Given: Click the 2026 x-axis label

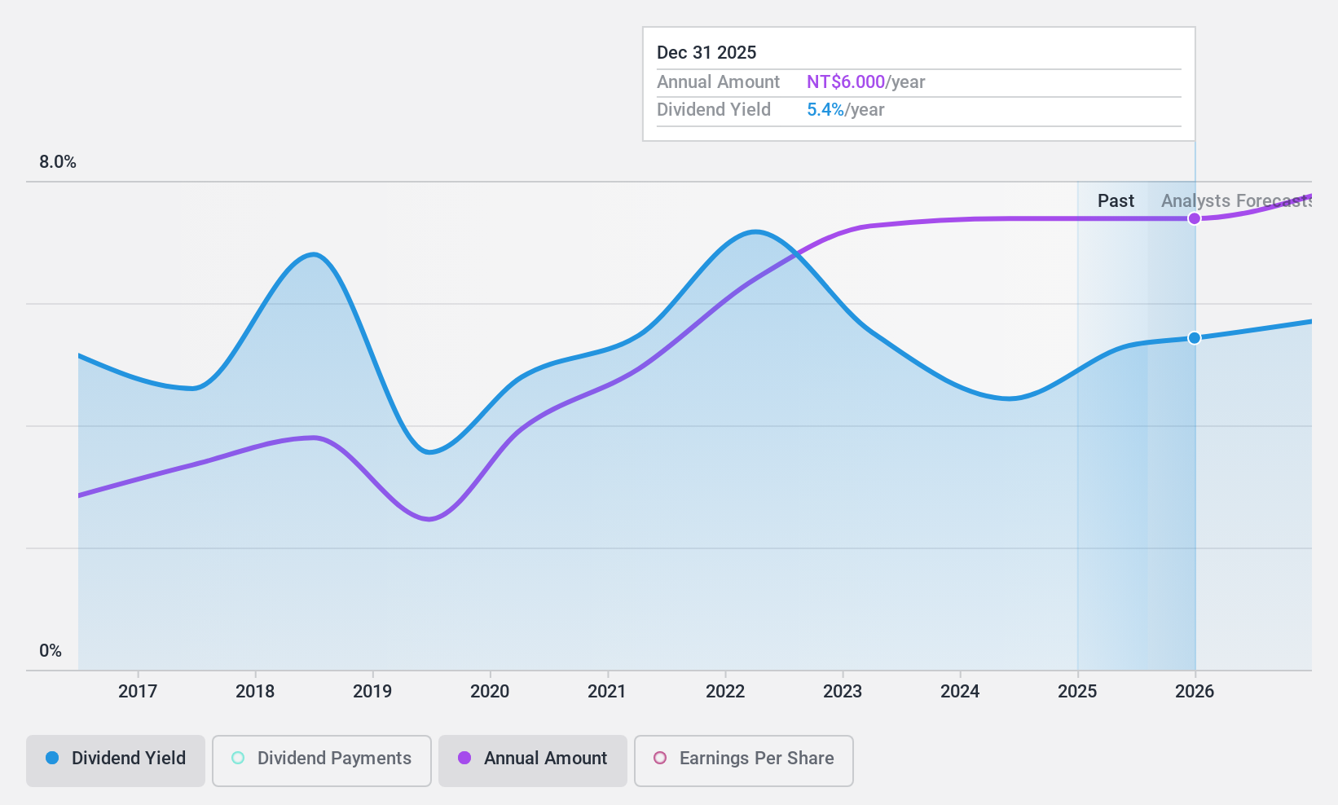Looking at the screenshot, I should (x=1195, y=691).
